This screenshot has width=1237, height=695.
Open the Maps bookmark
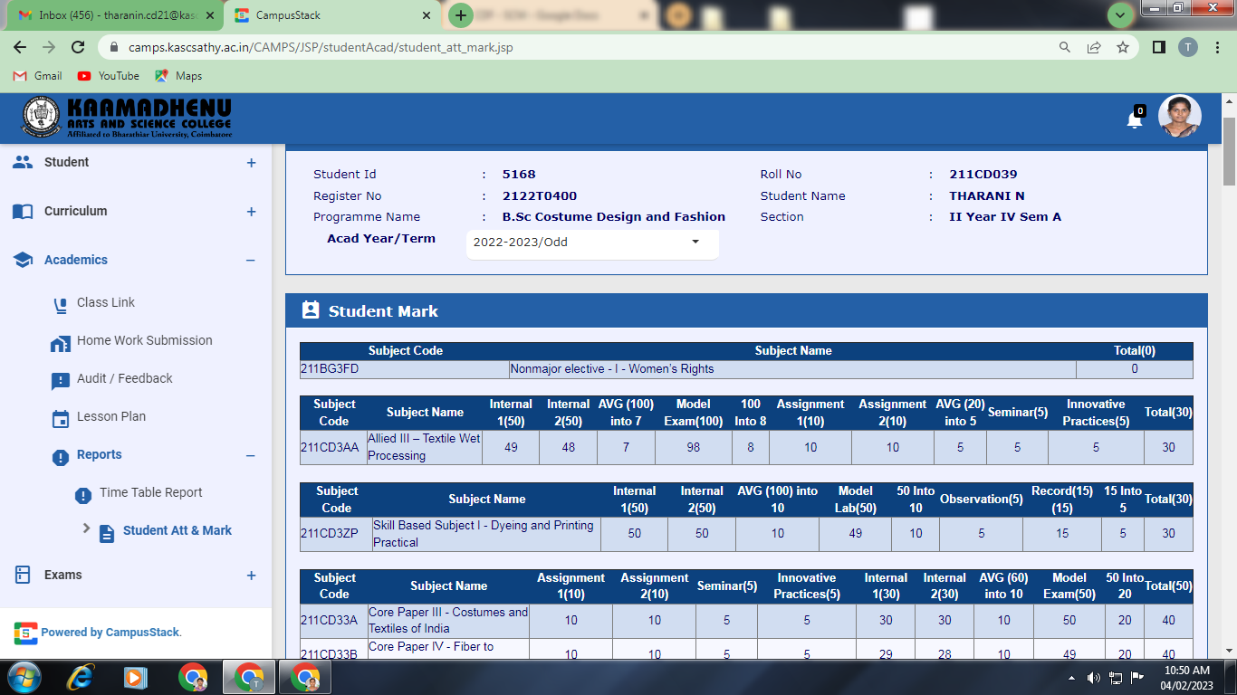(178, 76)
